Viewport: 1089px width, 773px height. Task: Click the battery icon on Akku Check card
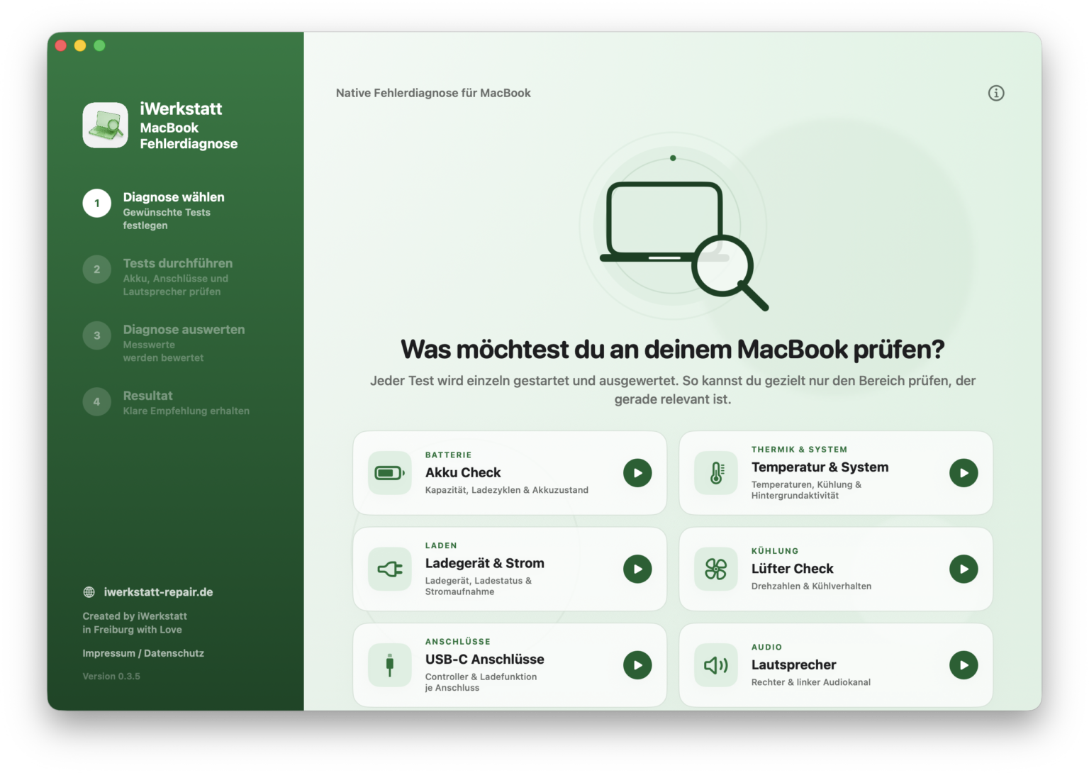click(389, 473)
